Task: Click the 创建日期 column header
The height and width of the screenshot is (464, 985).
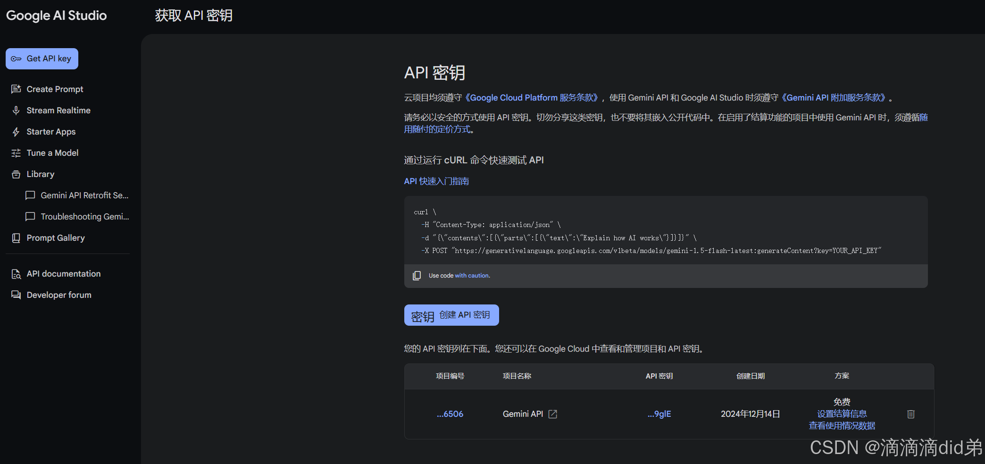Action: 751,376
